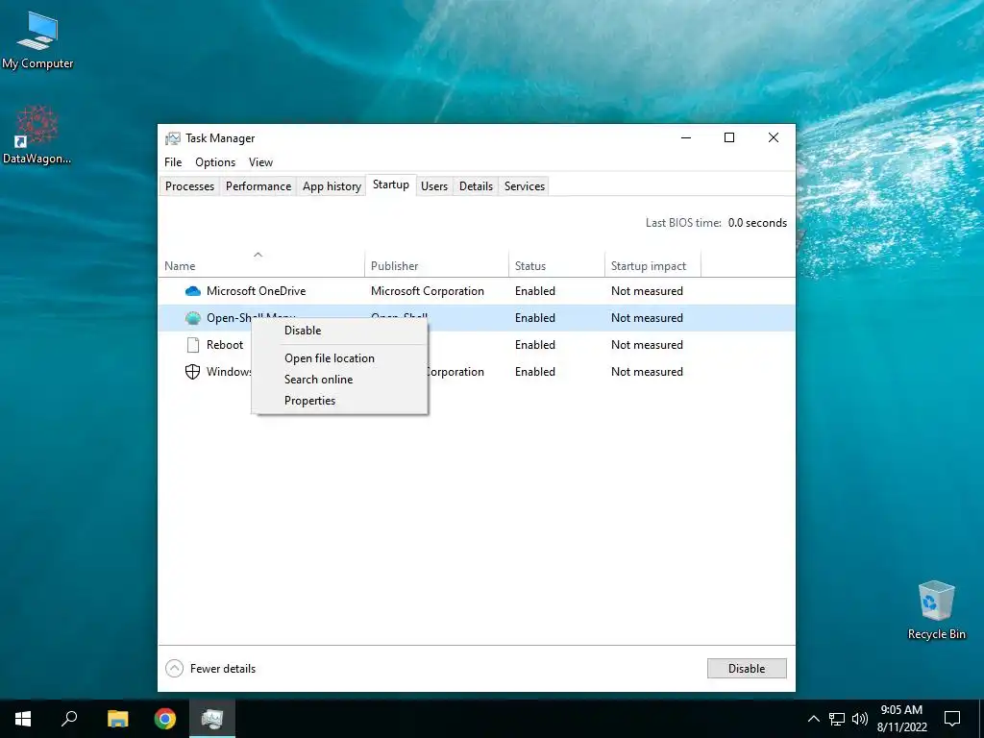Switch to the Details tab
Viewport: 984px width, 738px height.
click(x=476, y=186)
